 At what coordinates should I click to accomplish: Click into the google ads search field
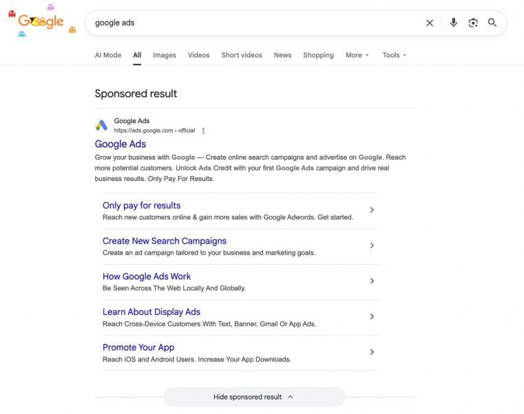tap(255, 23)
